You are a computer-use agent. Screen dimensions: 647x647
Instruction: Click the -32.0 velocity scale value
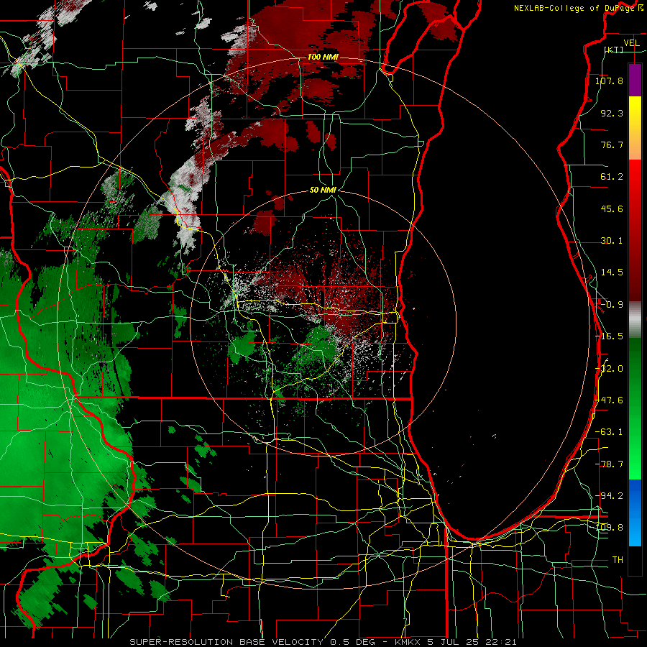tap(609, 369)
